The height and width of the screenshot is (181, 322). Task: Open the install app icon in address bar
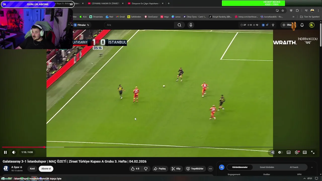click(x=277, y=11)
